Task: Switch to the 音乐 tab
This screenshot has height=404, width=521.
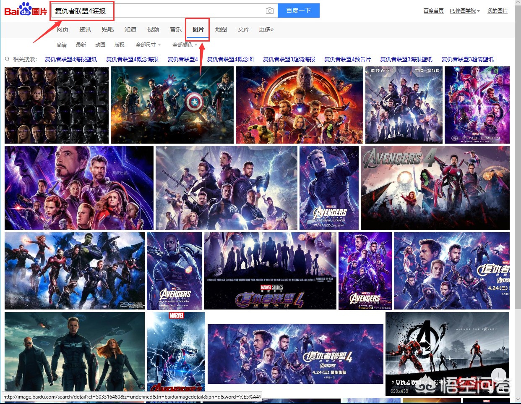Action: tap(176, 29)
